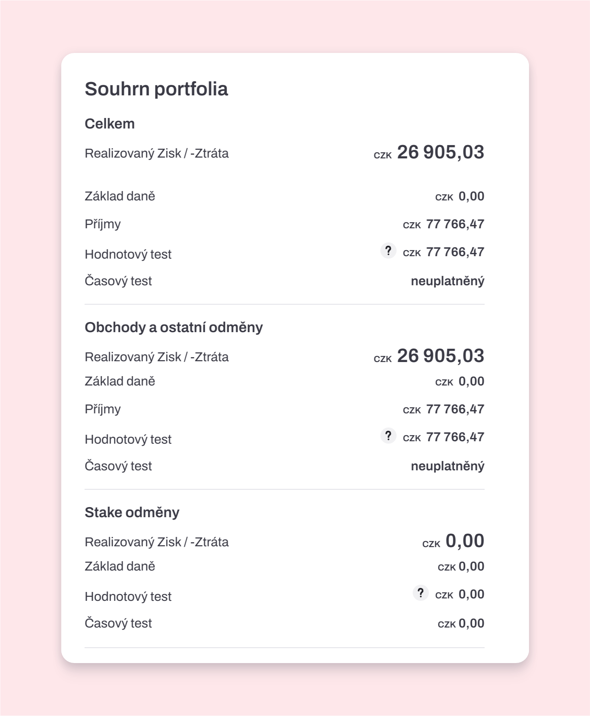Click Hodnotový test label in Celkem section
590x716 pixels.
tap(128, 254)
